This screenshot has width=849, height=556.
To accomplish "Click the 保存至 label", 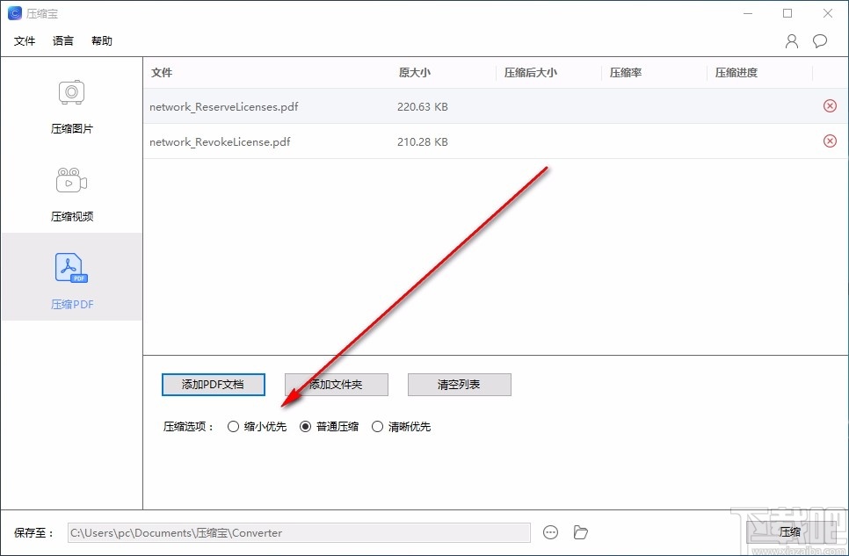I will (34, 532).
